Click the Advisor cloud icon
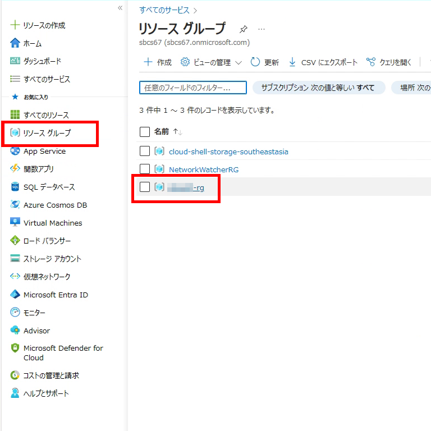The image size is (431, 431). click(x=15, y=330)
